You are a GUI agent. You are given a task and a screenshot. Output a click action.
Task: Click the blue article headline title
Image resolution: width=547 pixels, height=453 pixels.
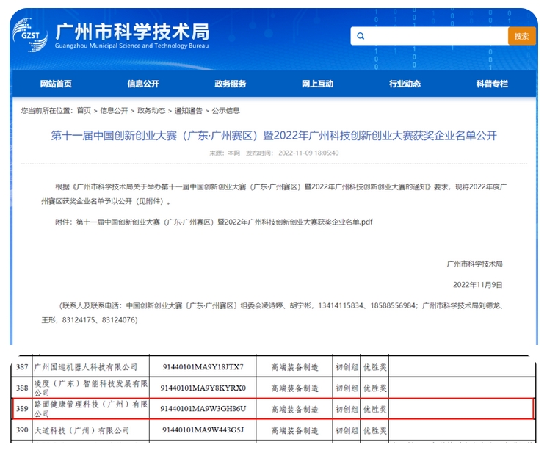(273, 136)
